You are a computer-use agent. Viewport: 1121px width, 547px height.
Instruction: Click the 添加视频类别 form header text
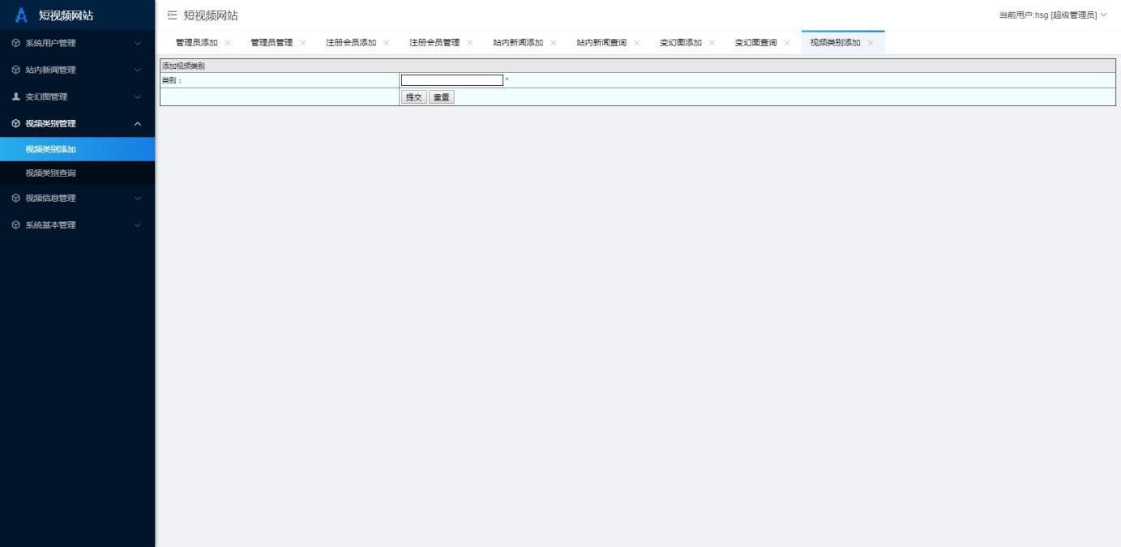tap(183, 66)
